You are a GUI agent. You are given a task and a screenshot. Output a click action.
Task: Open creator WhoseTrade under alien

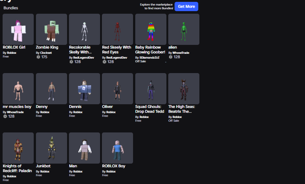pos(181,53)
